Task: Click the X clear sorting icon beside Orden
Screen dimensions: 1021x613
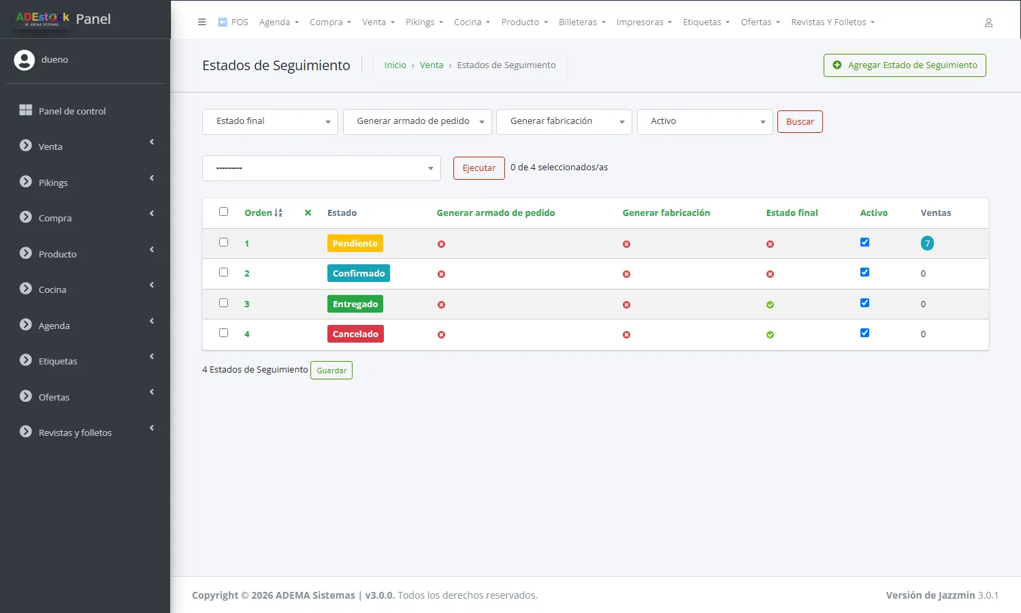Action: (308, 213)
